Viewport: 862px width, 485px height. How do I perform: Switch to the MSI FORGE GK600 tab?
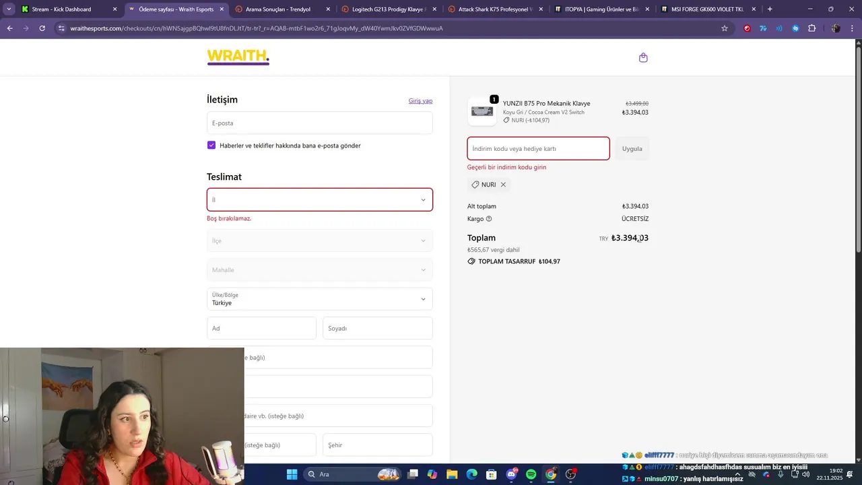click(x=707, y=9)
